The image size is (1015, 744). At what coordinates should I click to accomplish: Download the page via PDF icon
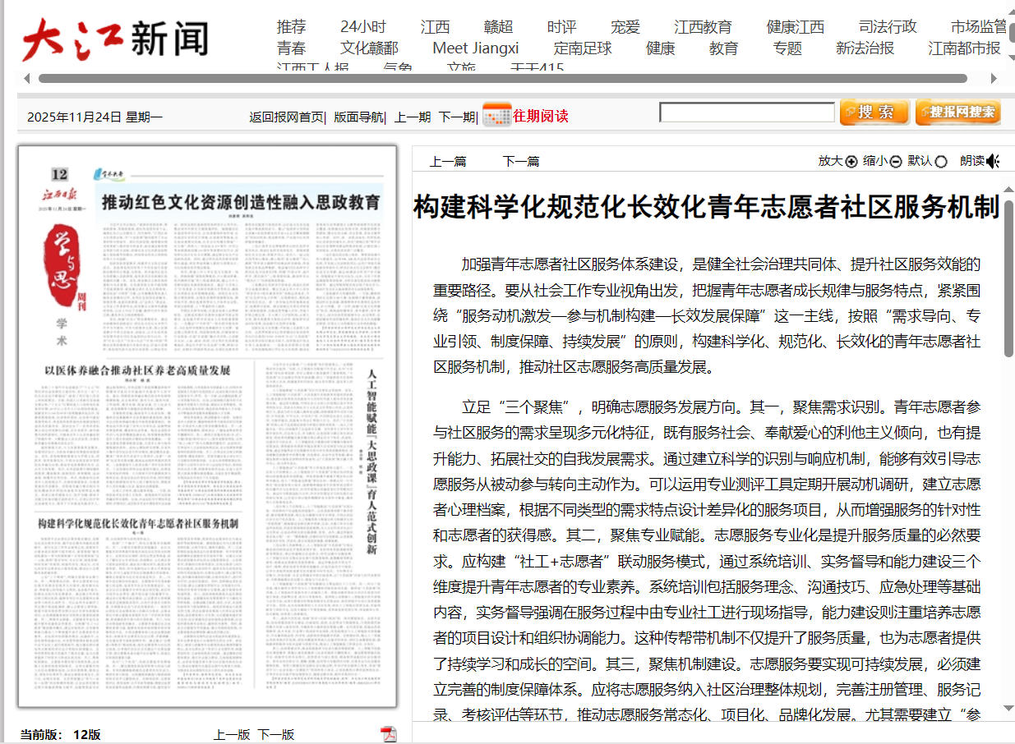[x=388, y=733]
